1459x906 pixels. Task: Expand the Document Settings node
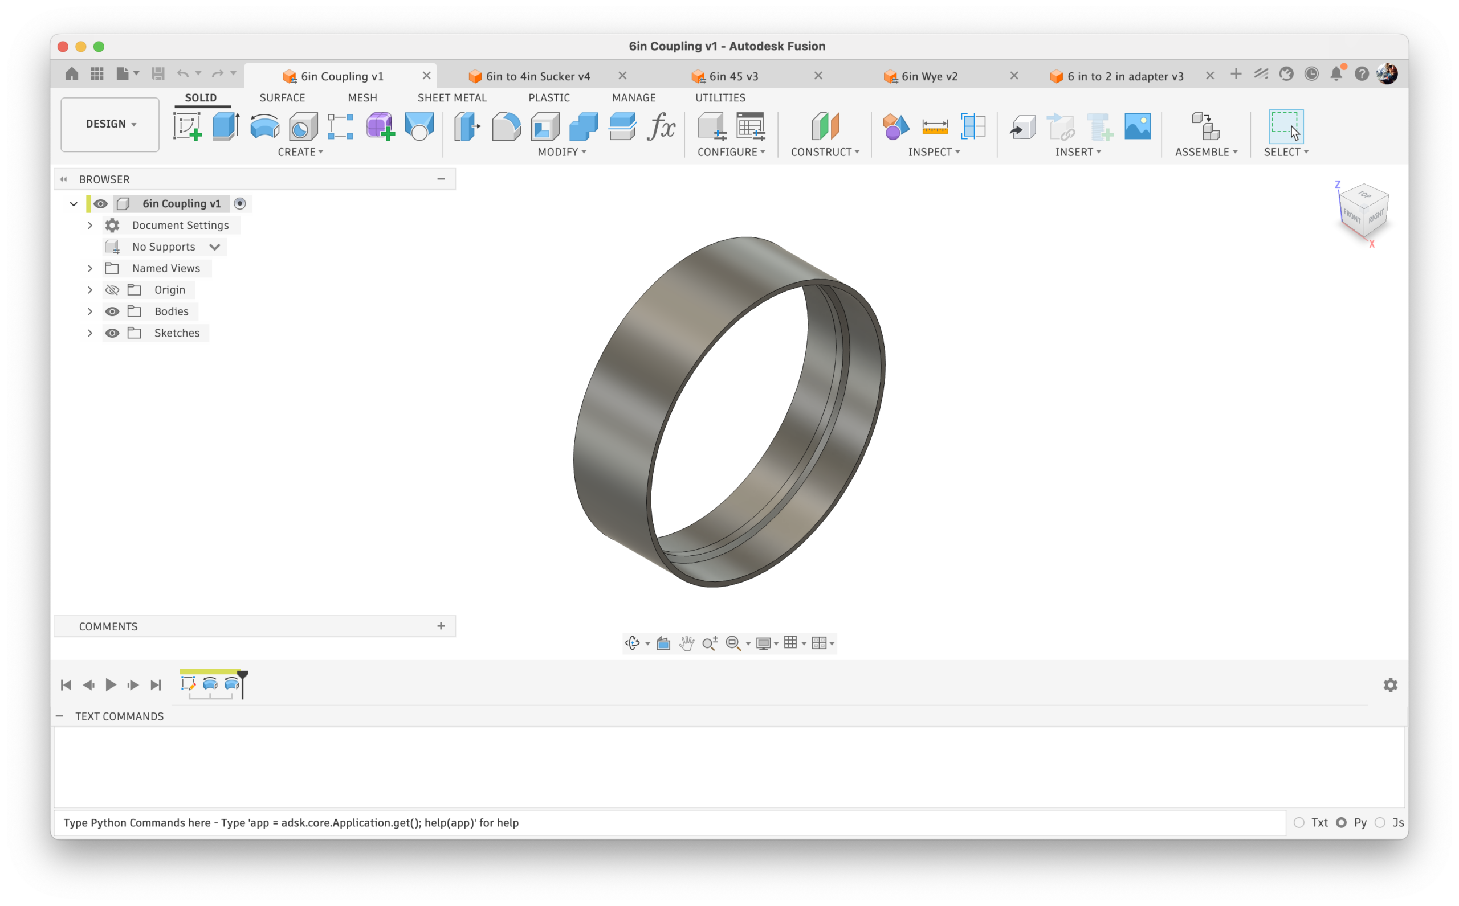coord(90,226)
